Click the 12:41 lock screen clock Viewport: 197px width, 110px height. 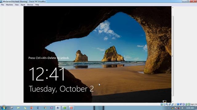47,74
